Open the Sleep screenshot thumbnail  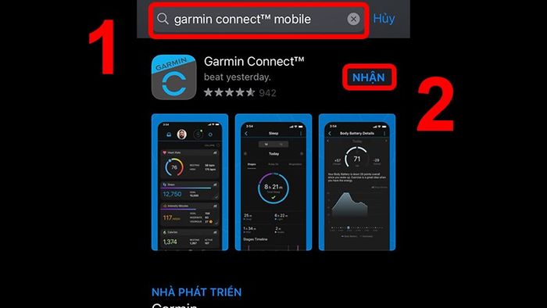[273, 182]
